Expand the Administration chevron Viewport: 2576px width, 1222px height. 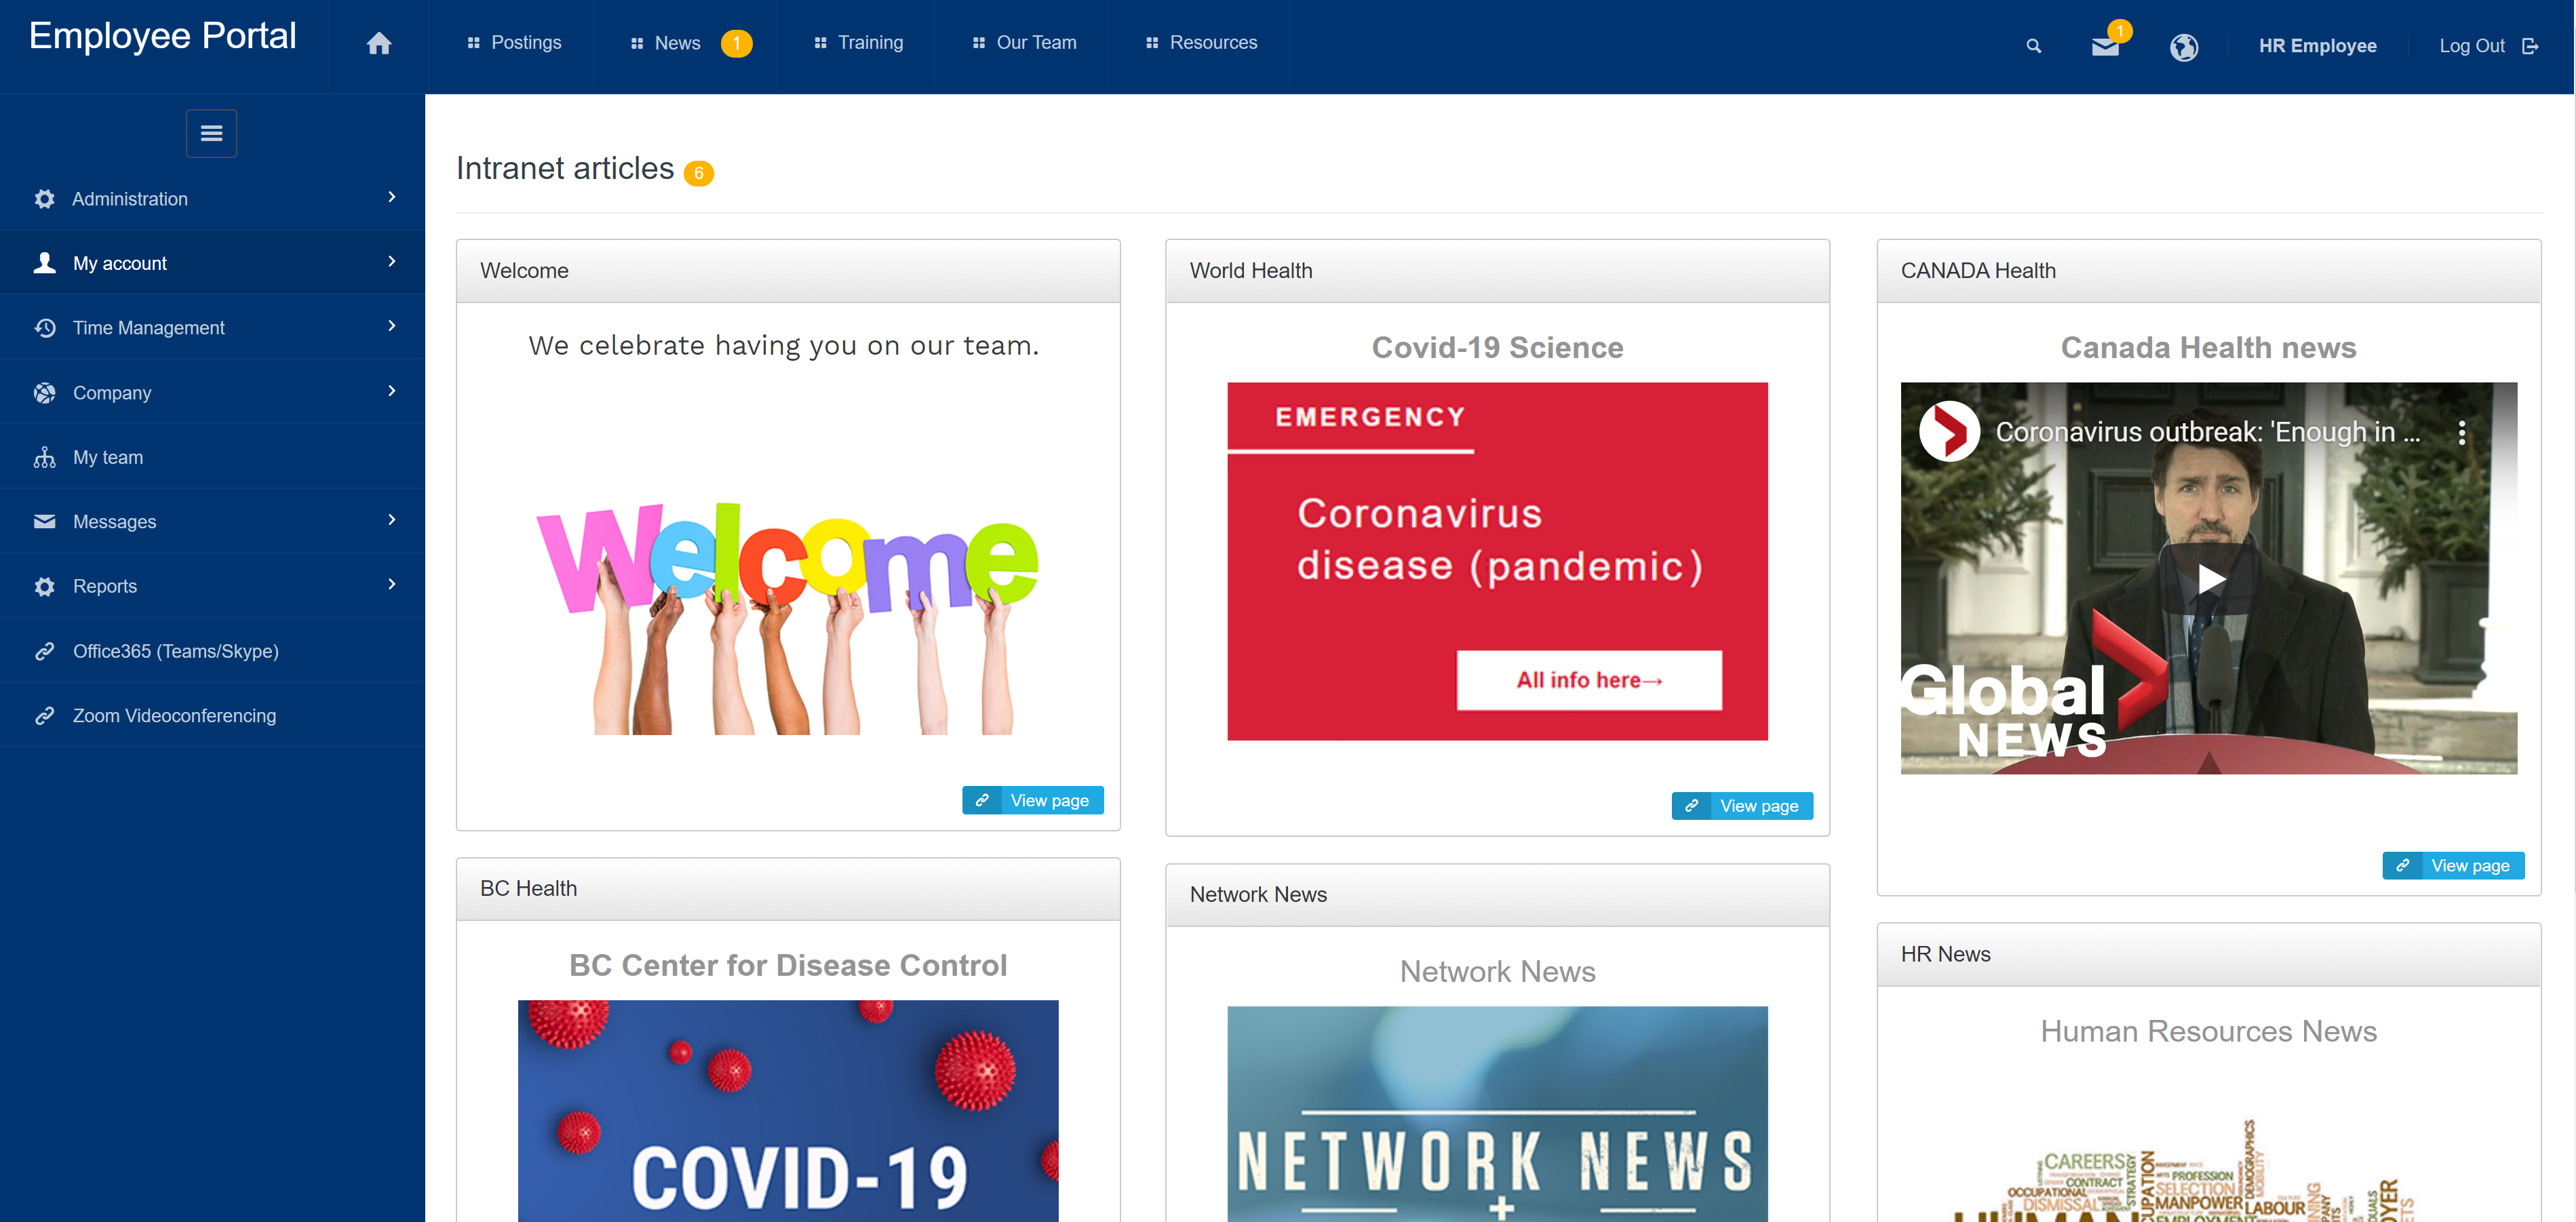(391, 197)
